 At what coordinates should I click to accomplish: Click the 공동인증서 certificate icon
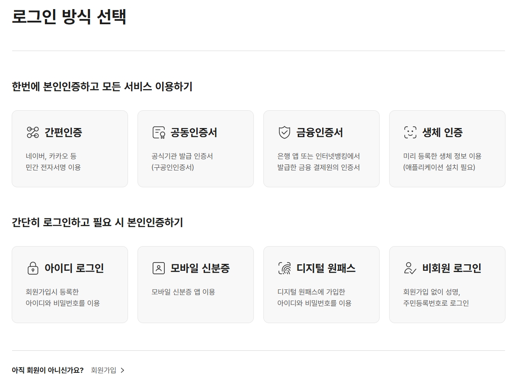(157, 132)
